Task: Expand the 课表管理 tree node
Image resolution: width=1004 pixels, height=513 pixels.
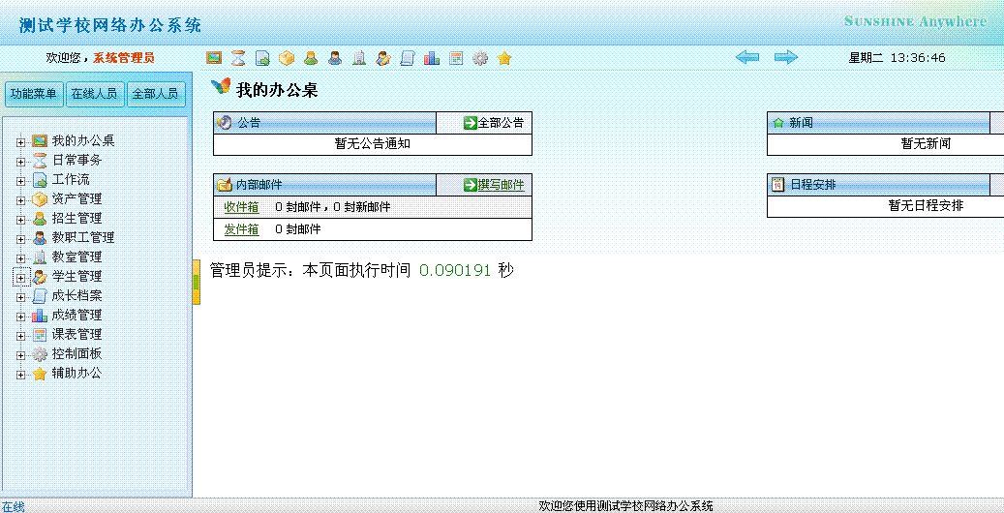Action: point(21,336)
